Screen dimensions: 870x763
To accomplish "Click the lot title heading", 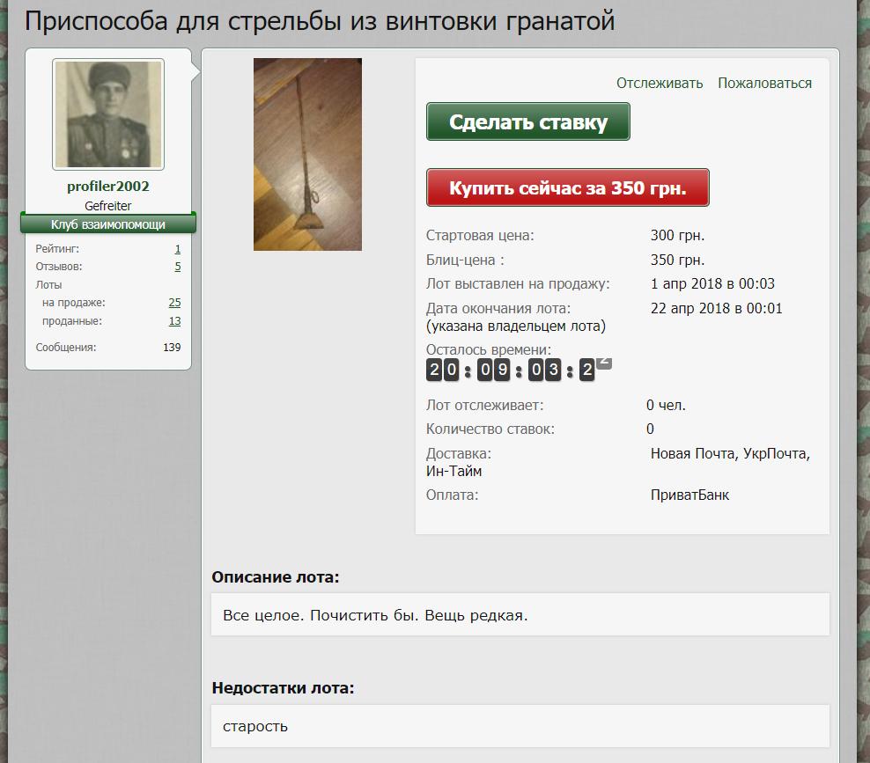I will coord(320,21).
